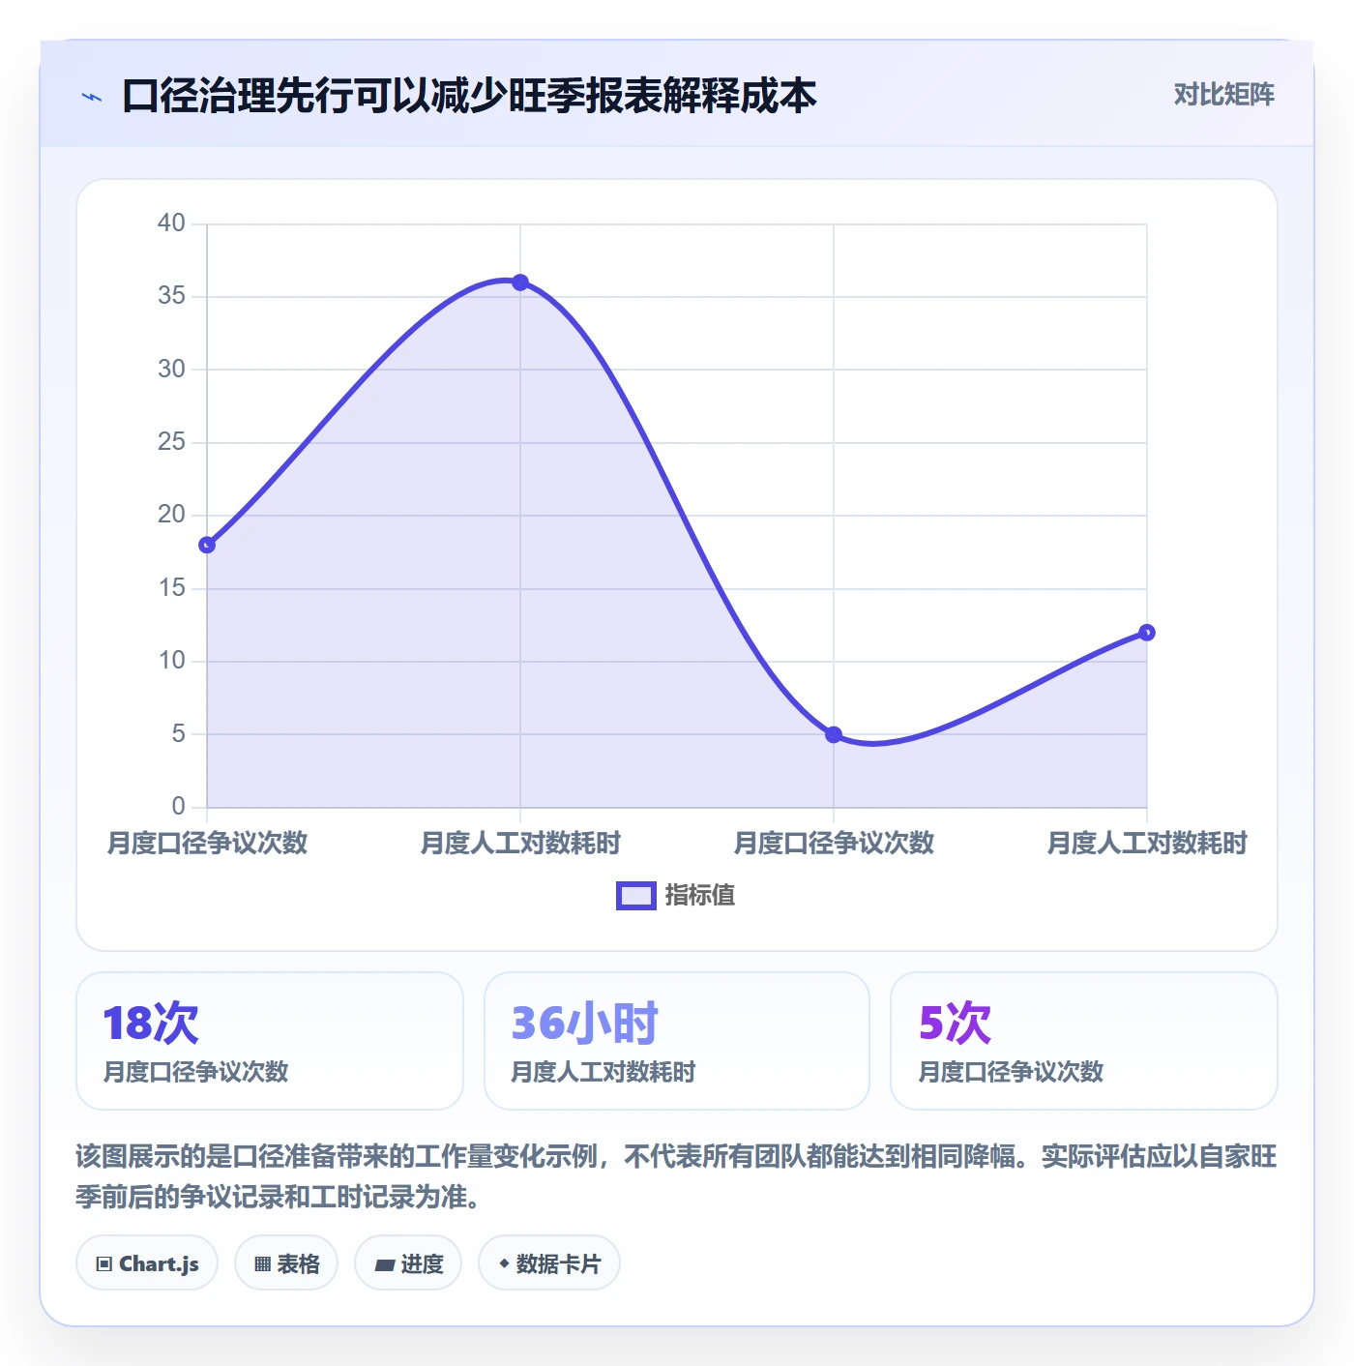
Task: Click the lightning icon beside the title
Action: [92, 97]
